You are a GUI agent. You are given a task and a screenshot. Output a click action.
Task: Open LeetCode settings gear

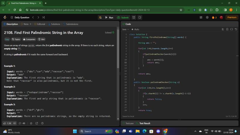pos(207,17)
